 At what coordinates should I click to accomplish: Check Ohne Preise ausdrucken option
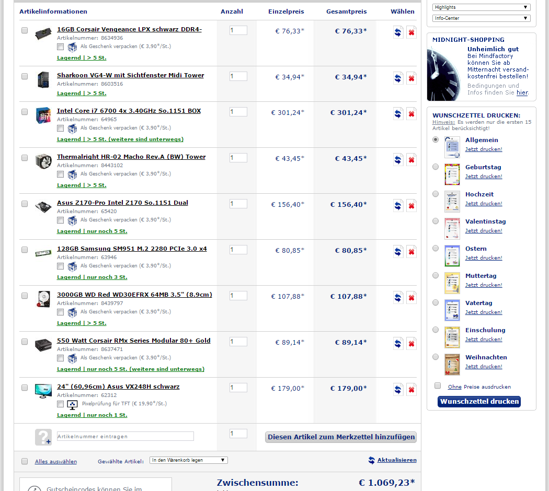click(438, 385)
